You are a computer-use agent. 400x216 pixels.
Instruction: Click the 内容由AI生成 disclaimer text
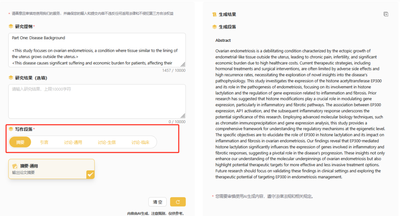coord(155,213)
